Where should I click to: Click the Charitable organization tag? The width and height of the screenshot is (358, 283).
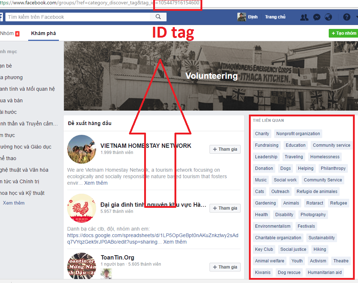point(278,238)
